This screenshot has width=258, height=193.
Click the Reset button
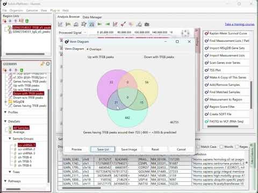click(x=155, y=149)
